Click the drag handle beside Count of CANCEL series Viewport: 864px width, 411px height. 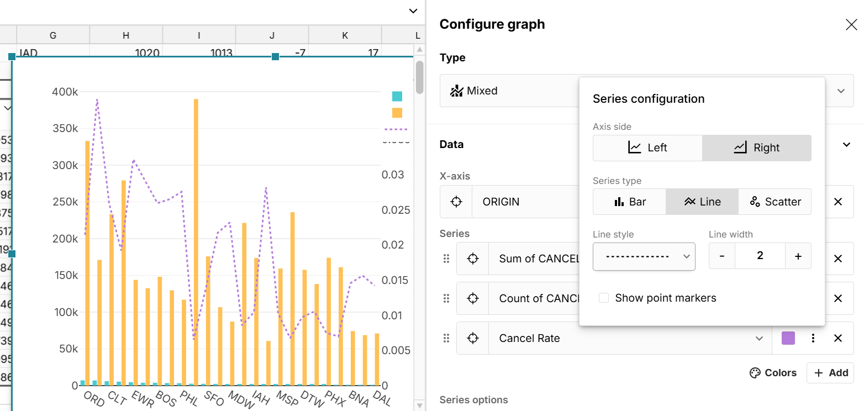tap(446, 298)
